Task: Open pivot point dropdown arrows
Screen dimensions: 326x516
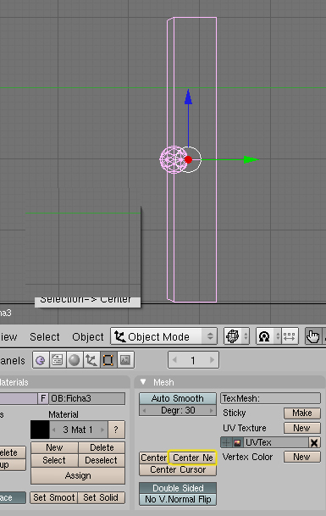Action: tap(278, 336)
